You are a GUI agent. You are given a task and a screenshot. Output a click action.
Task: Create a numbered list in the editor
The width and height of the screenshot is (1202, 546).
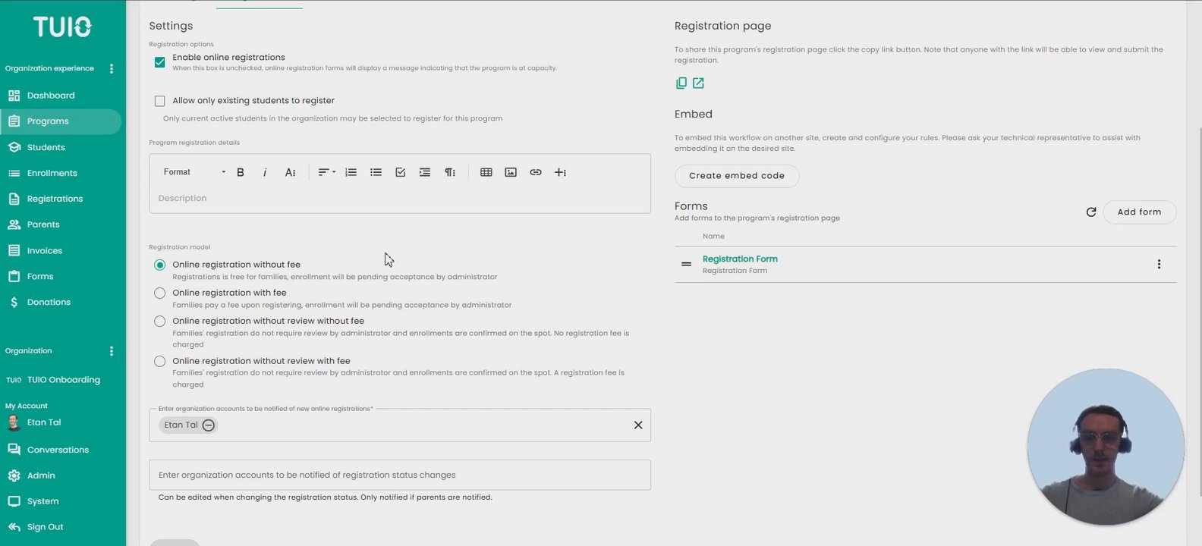coord(351,172)
